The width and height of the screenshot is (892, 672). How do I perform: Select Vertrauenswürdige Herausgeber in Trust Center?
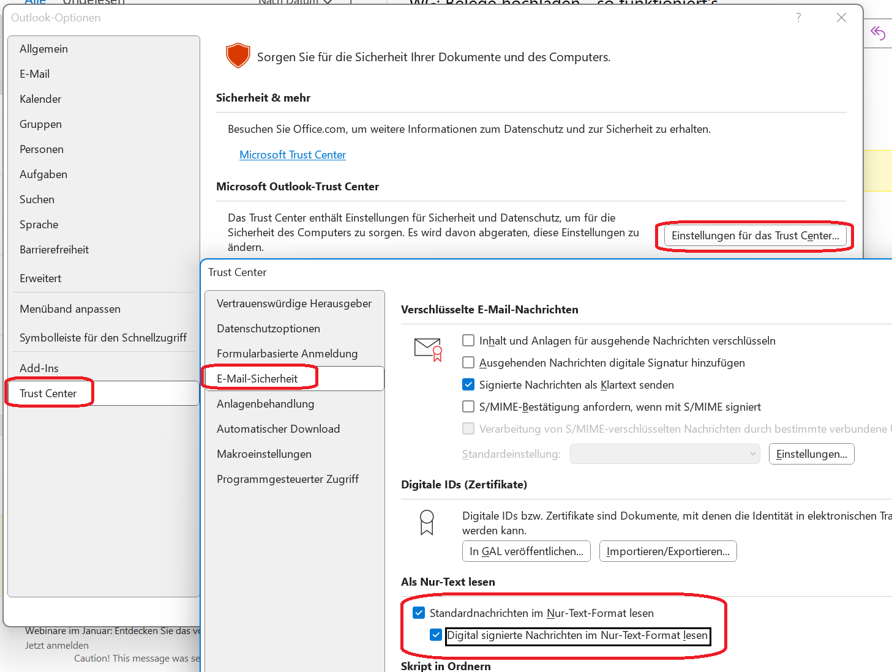point(294,304)
